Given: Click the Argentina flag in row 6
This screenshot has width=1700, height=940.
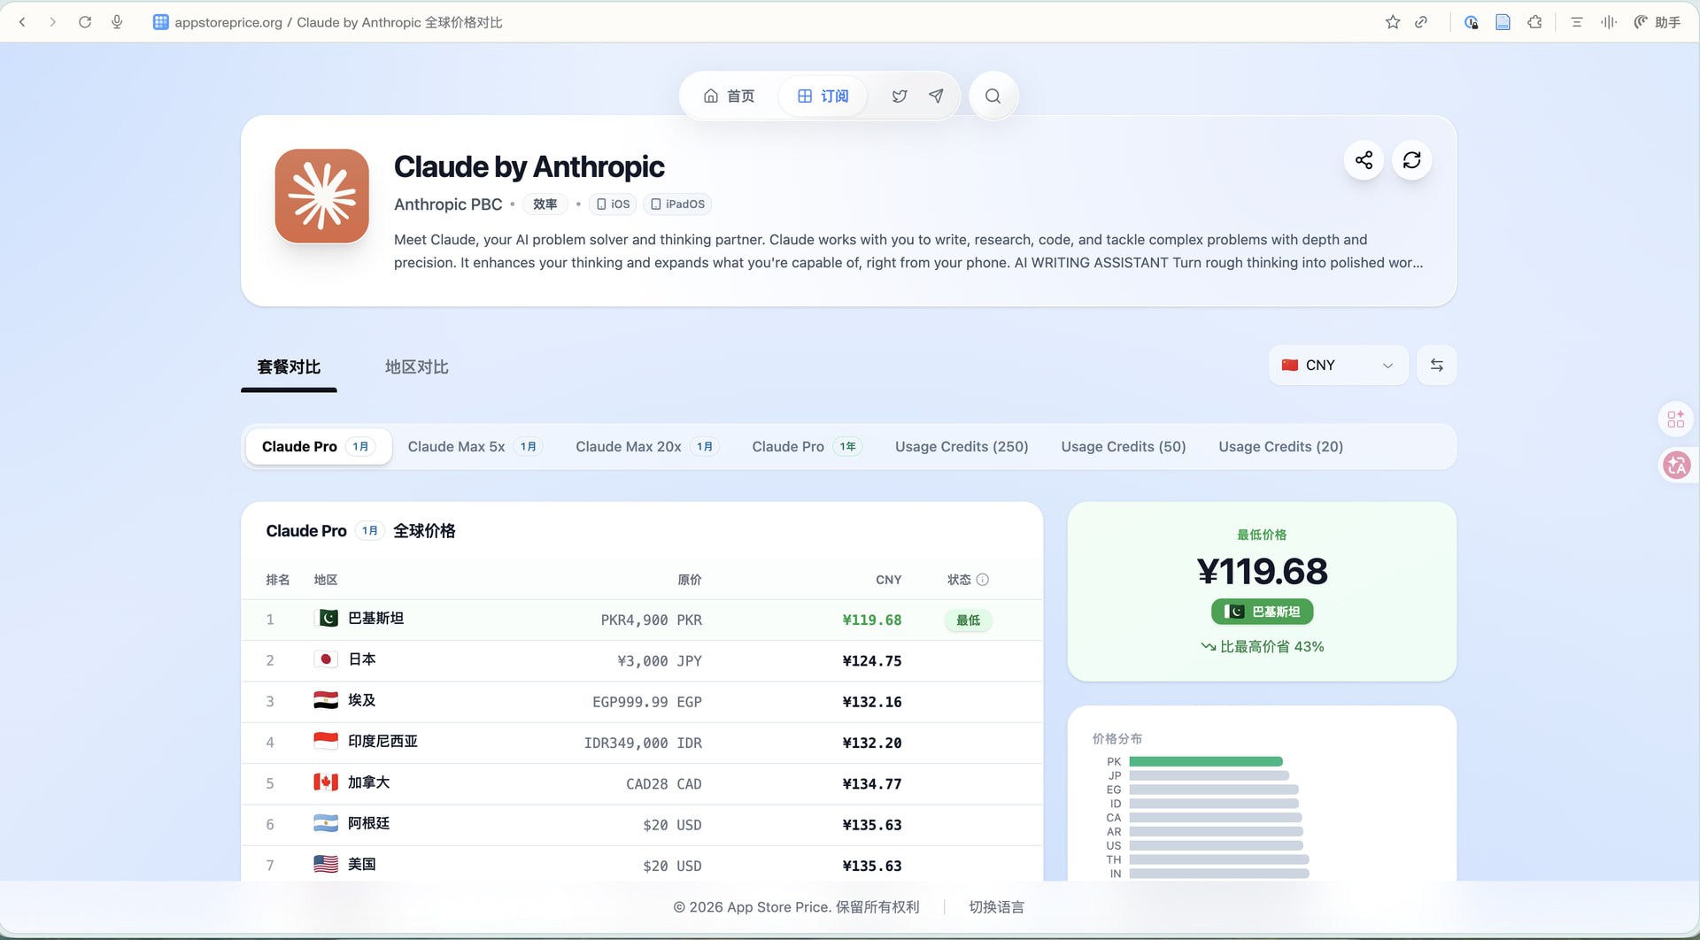Looking at the screenshot, I should [326, 824].
